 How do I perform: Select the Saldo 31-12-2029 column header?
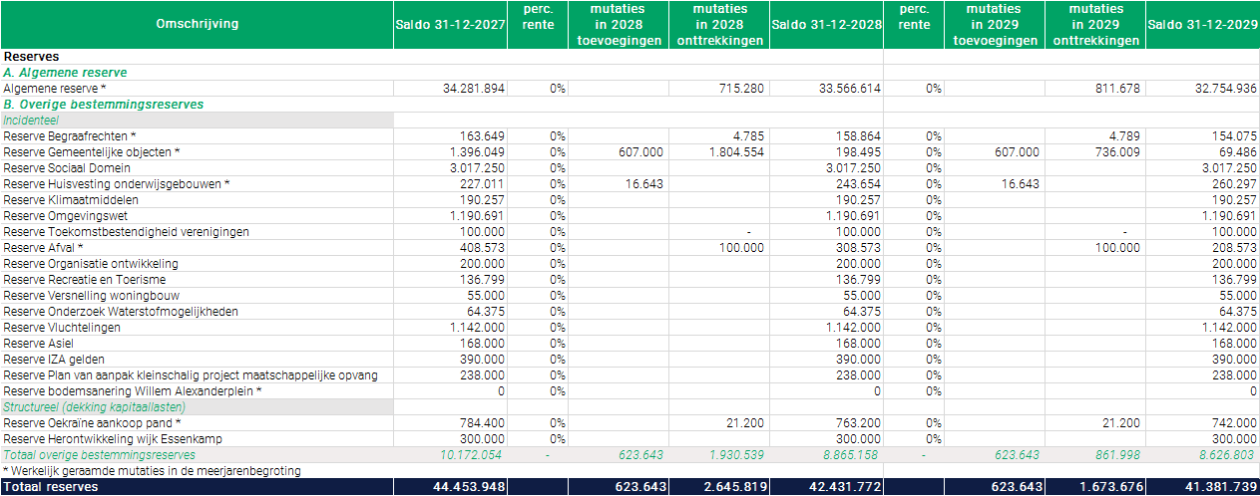coord(1202,24)
